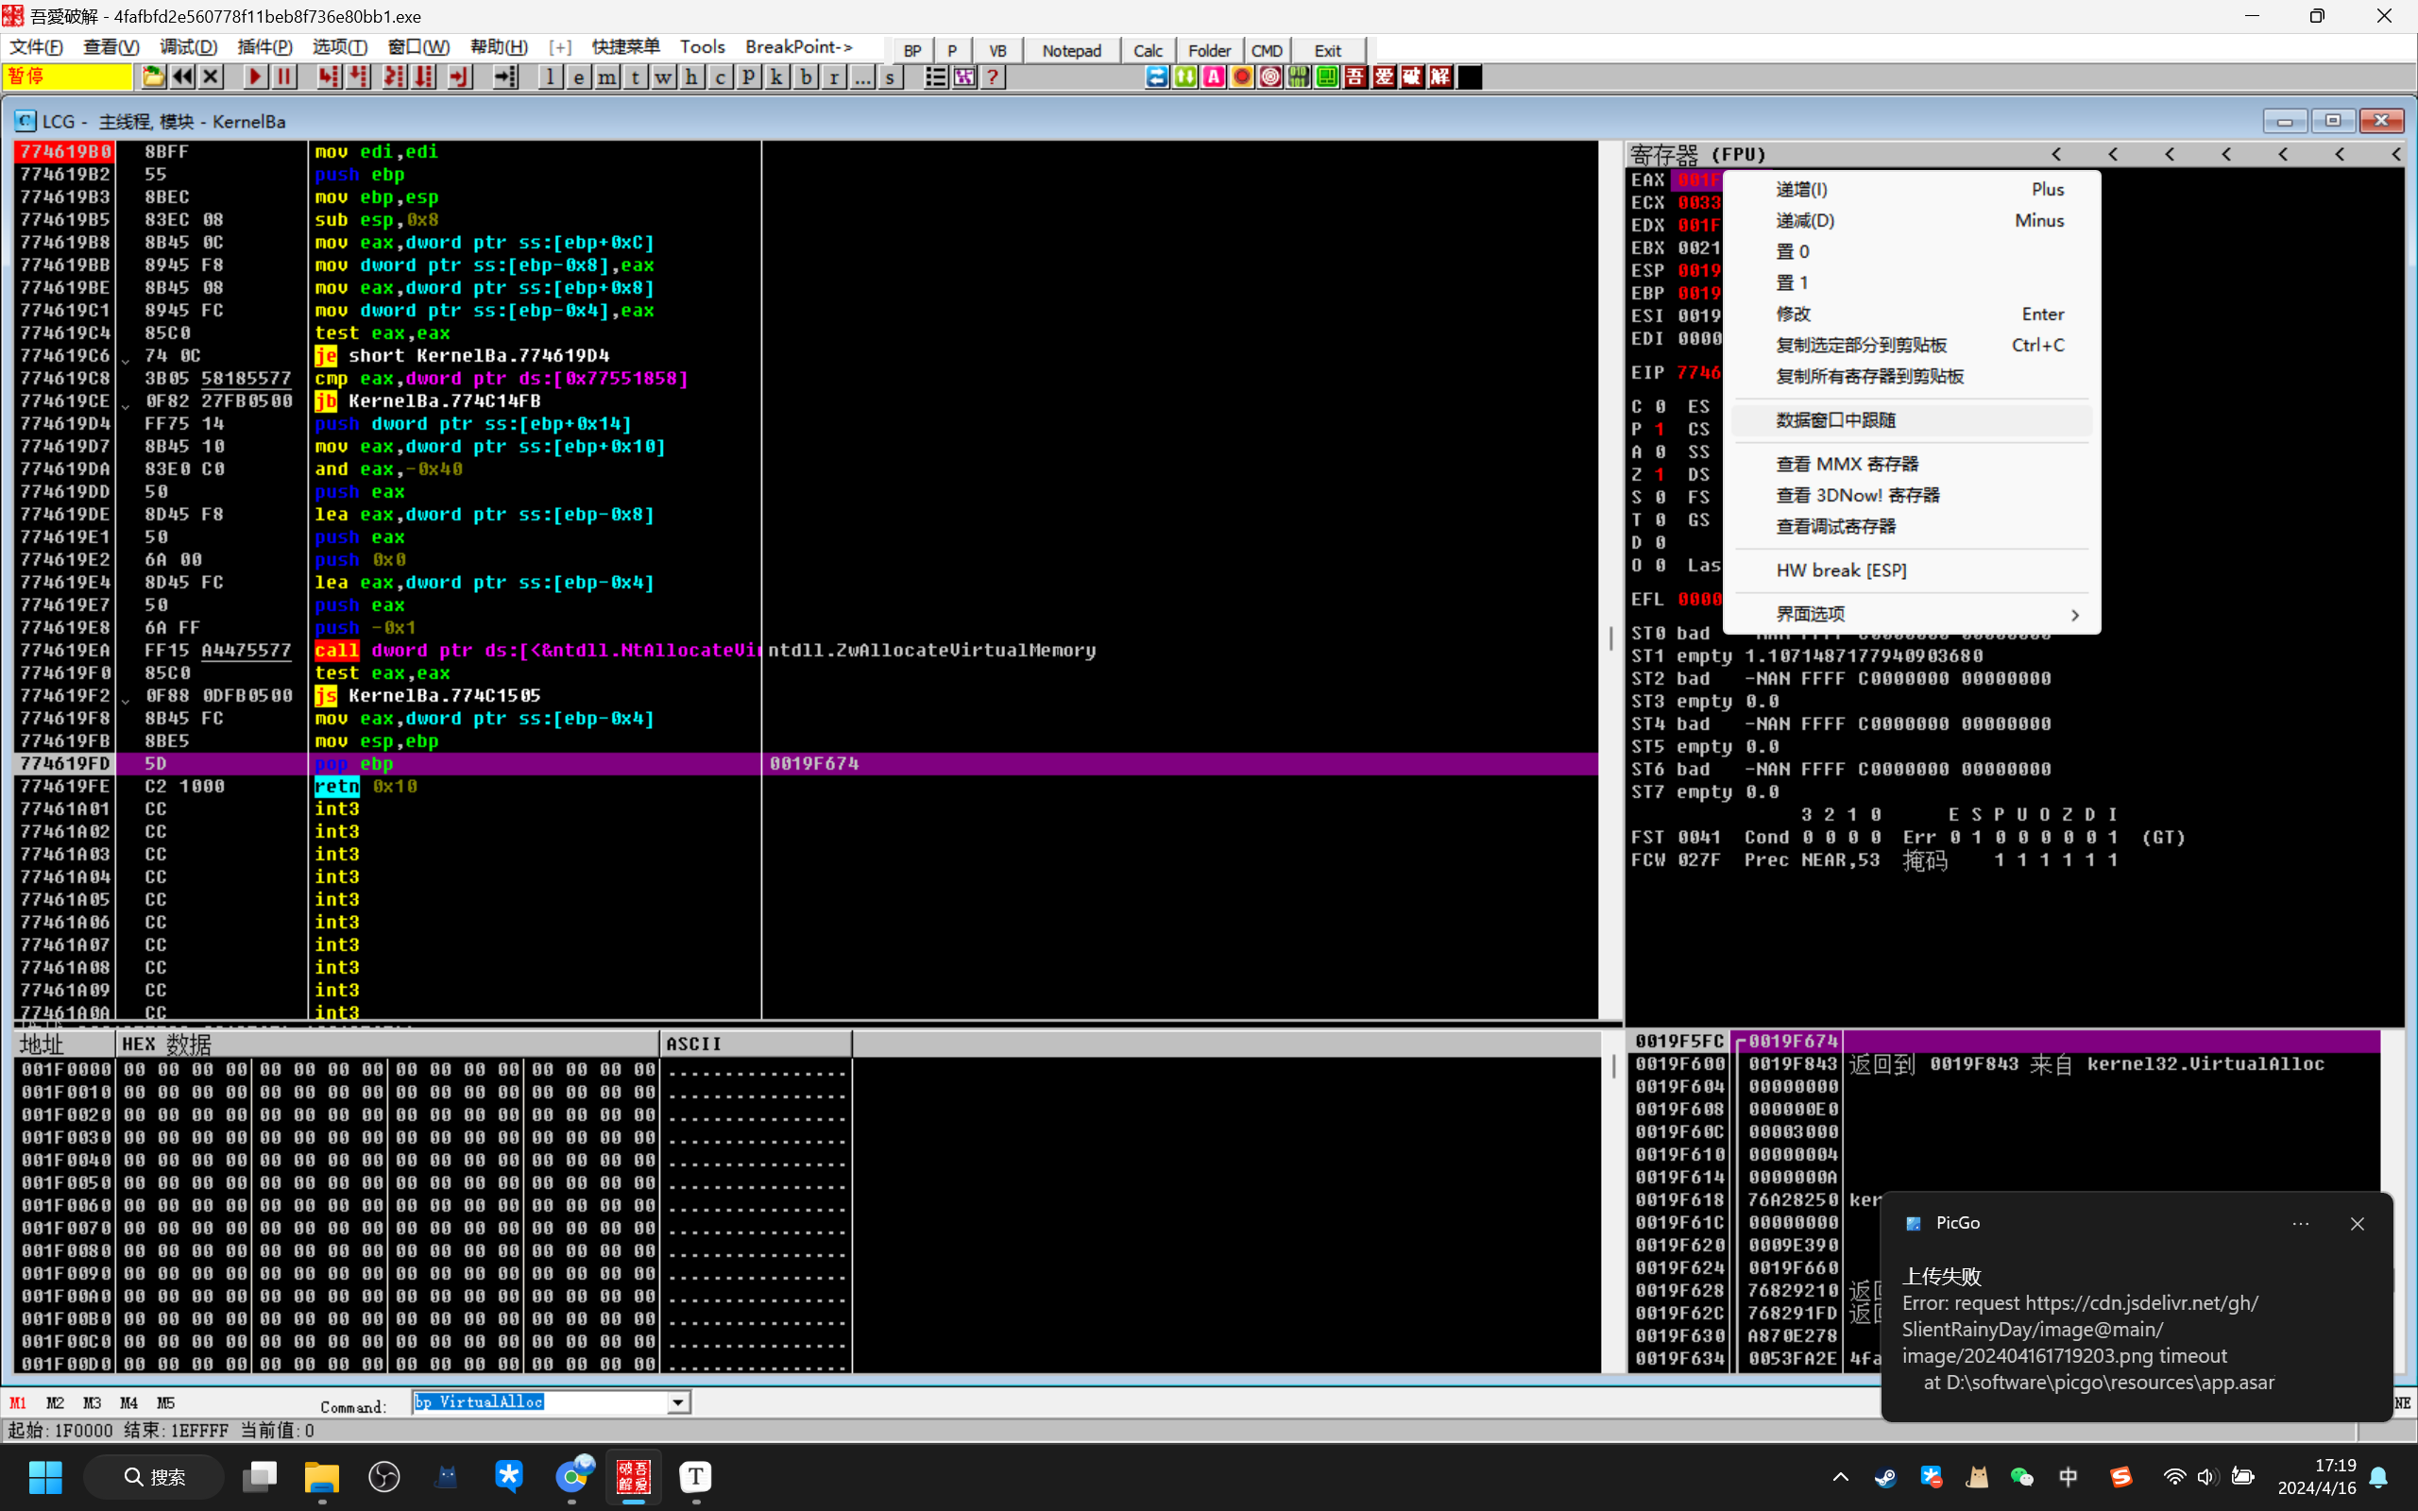
Task: Open references window with 'r' button
Action: [x=833, y=76]
